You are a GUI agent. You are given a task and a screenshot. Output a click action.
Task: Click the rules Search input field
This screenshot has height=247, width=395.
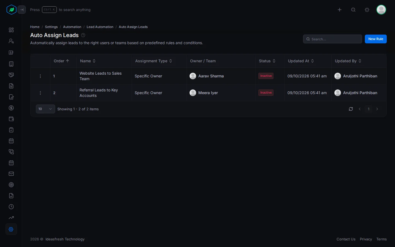pos(332,39)
